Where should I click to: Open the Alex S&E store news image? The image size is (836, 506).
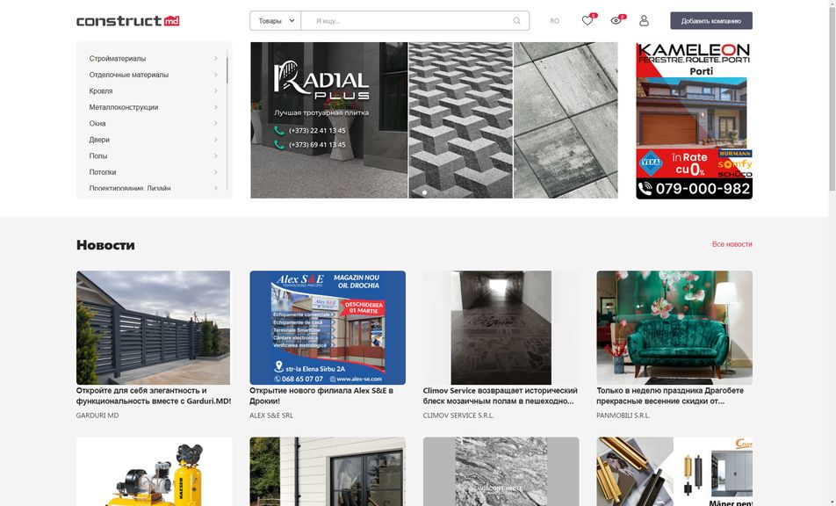point(328,328)
